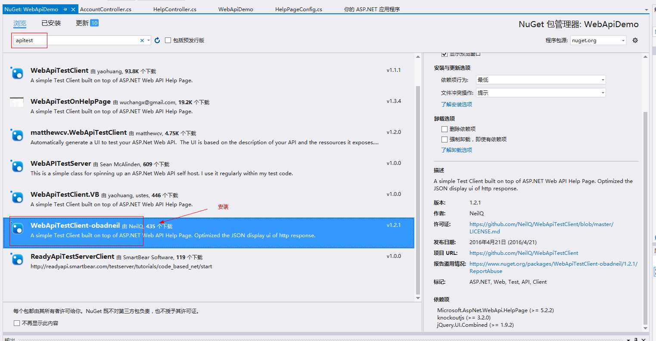Screen dimensions: 656x341
Task: Check 不再显示此内容 checkbox
Action: tap(17, 323)
